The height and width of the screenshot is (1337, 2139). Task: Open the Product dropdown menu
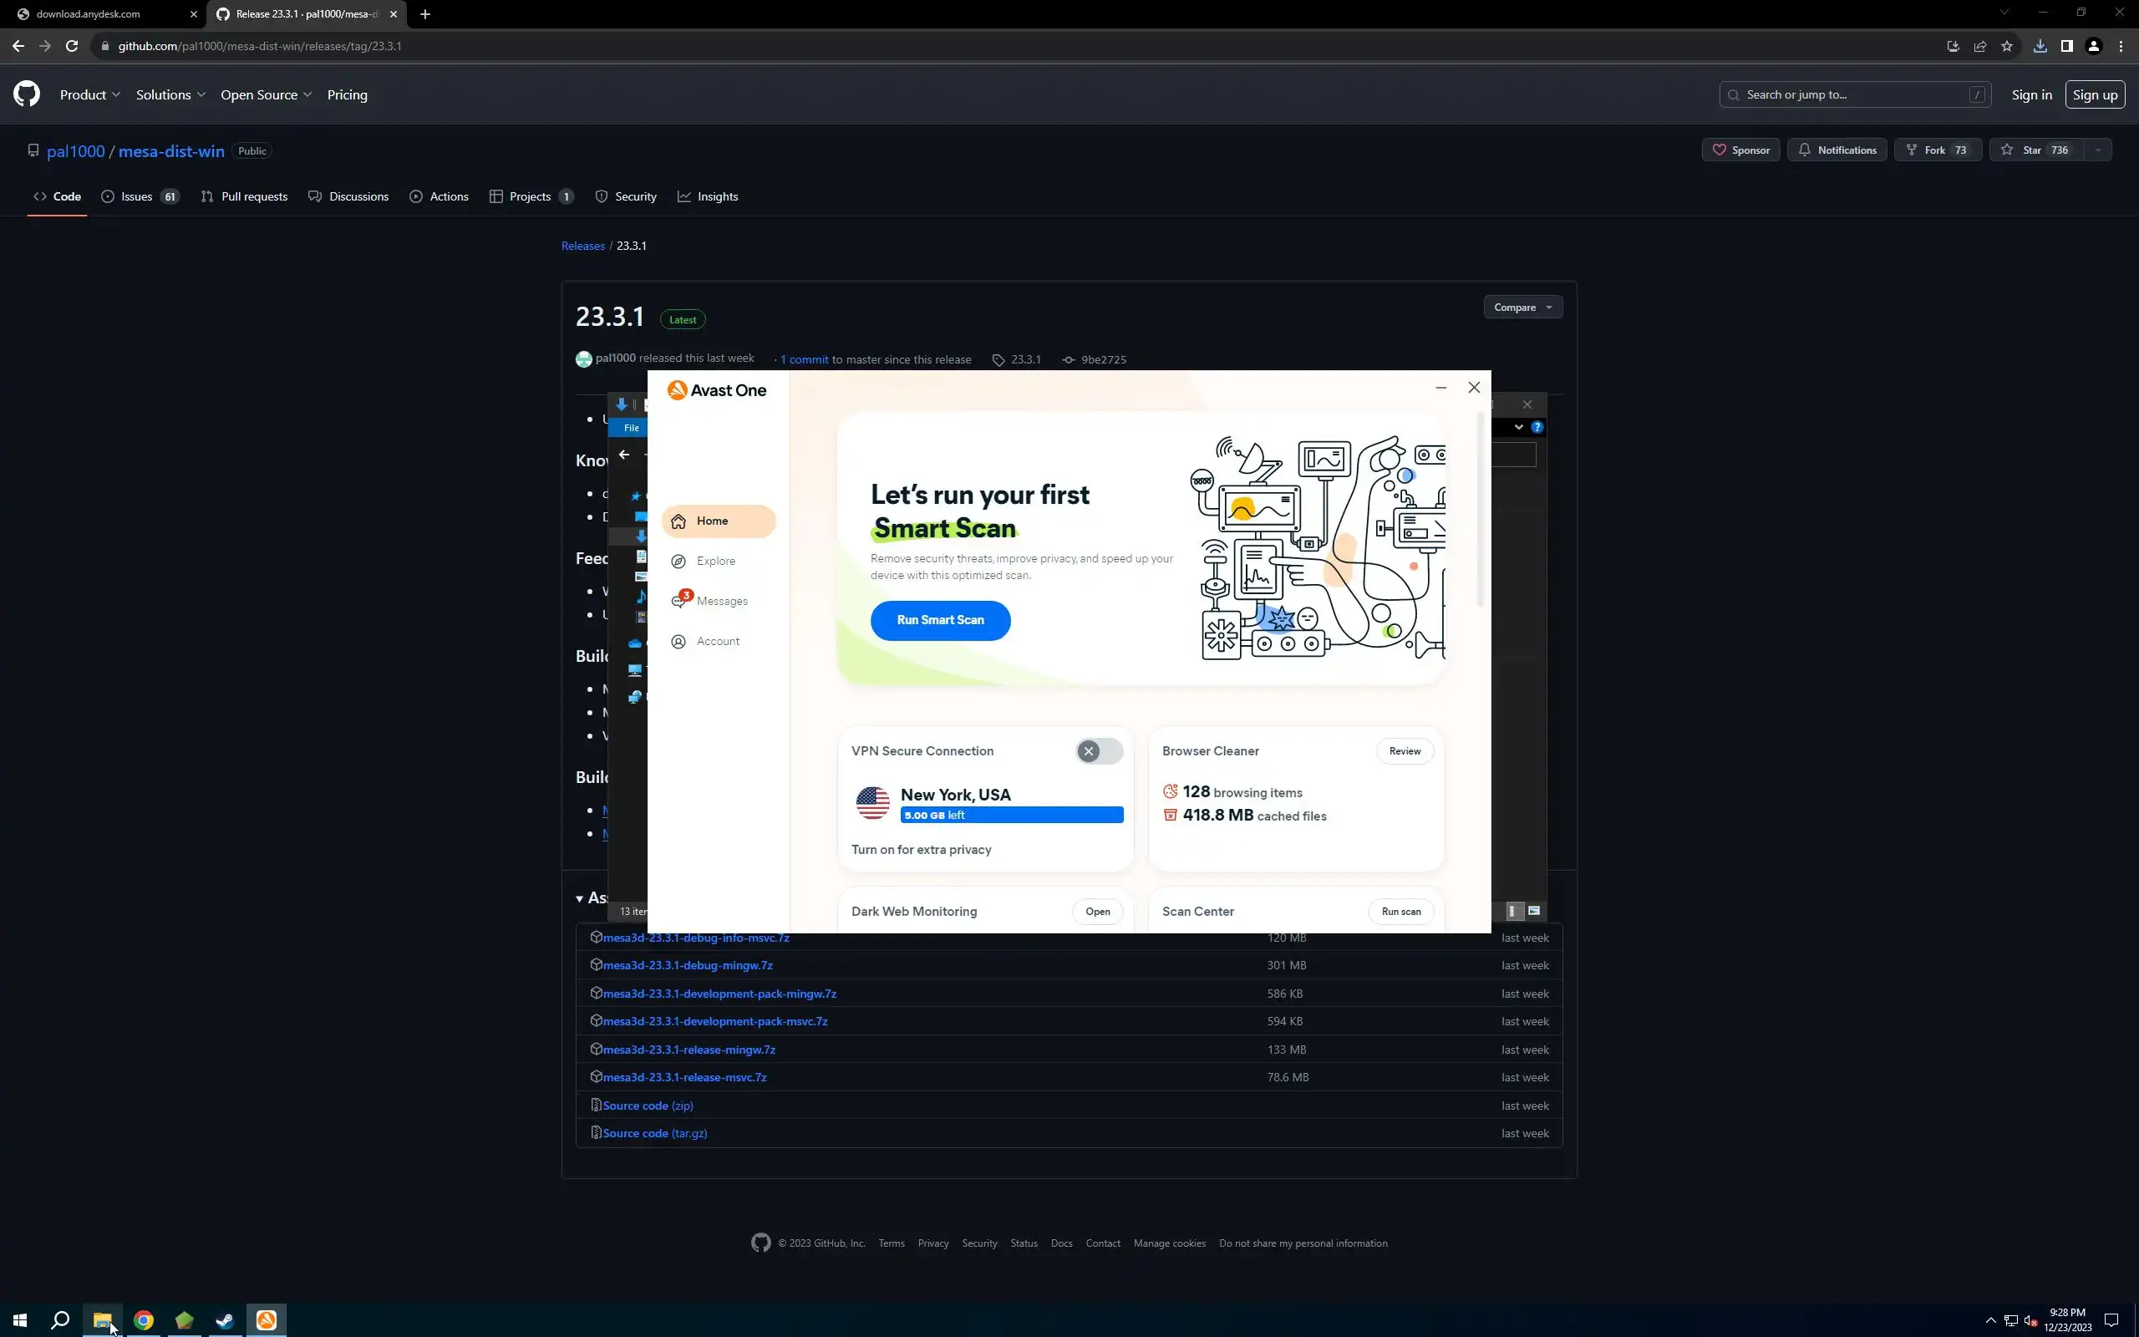(89, 94)
